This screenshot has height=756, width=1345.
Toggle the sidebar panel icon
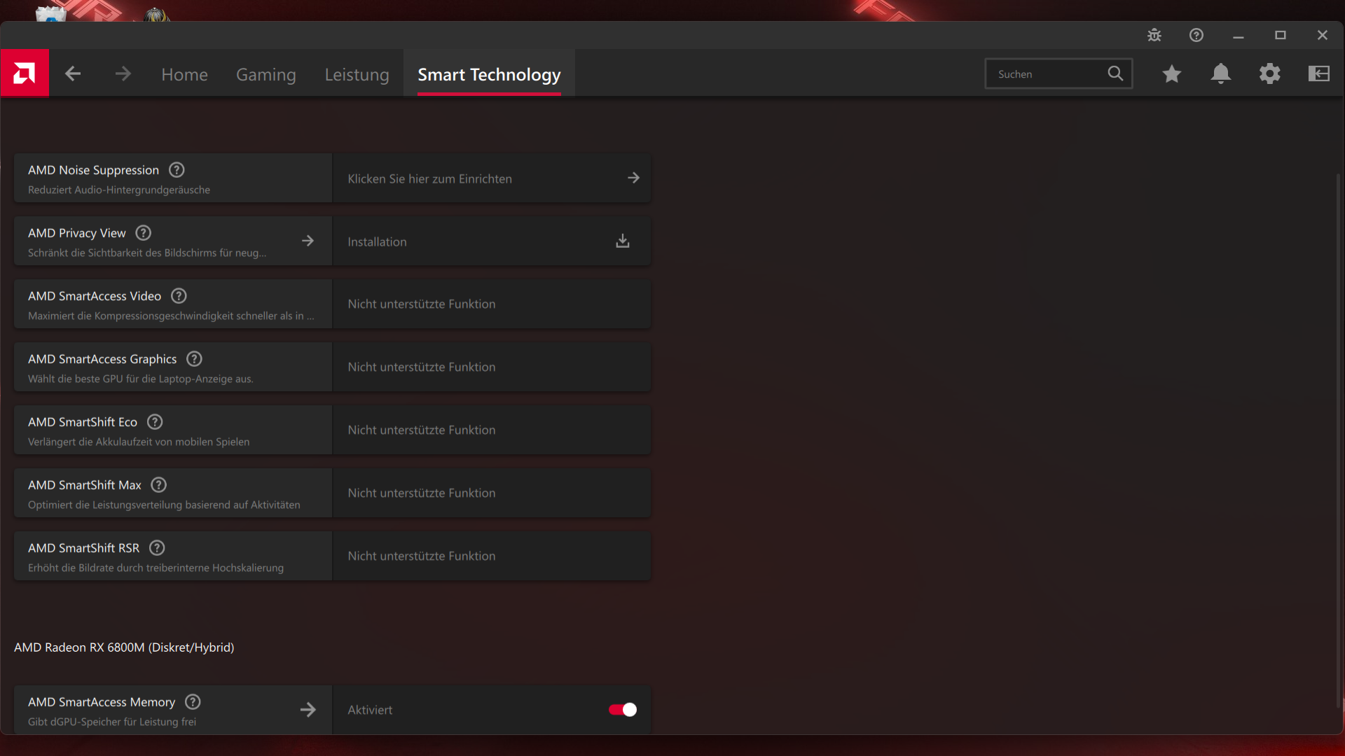tap(1319, 73)
